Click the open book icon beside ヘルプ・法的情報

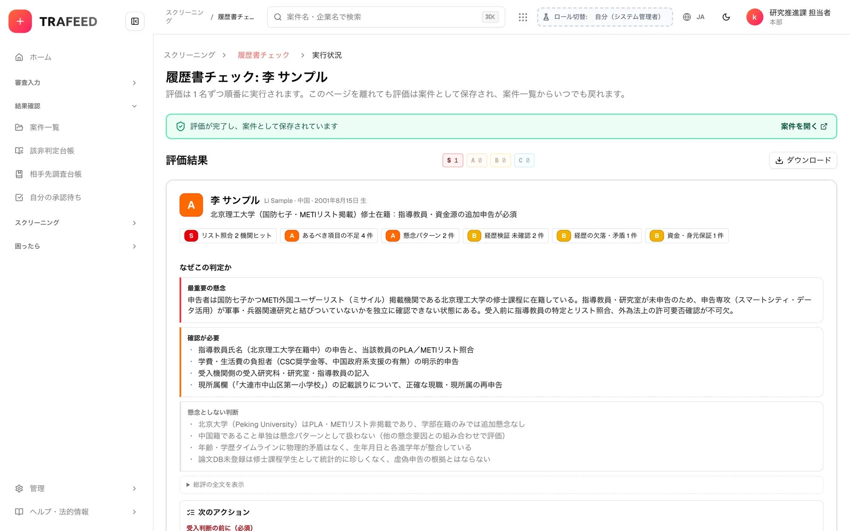click(19, 512)
